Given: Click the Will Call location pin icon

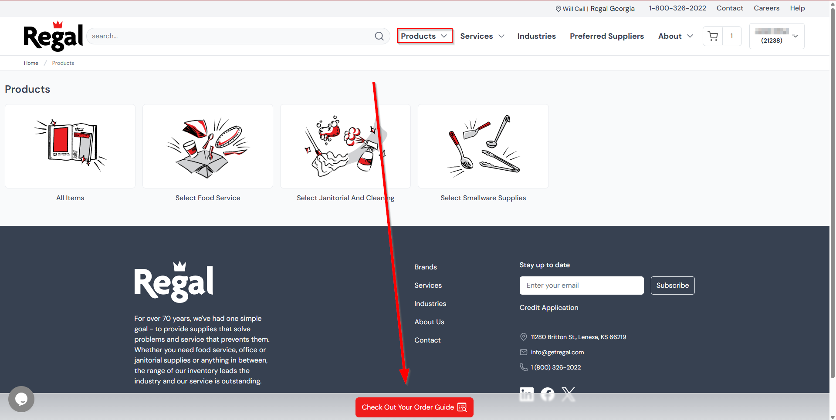Looking at the screenshot, I should pyautogui.click(x=558, y=9).
